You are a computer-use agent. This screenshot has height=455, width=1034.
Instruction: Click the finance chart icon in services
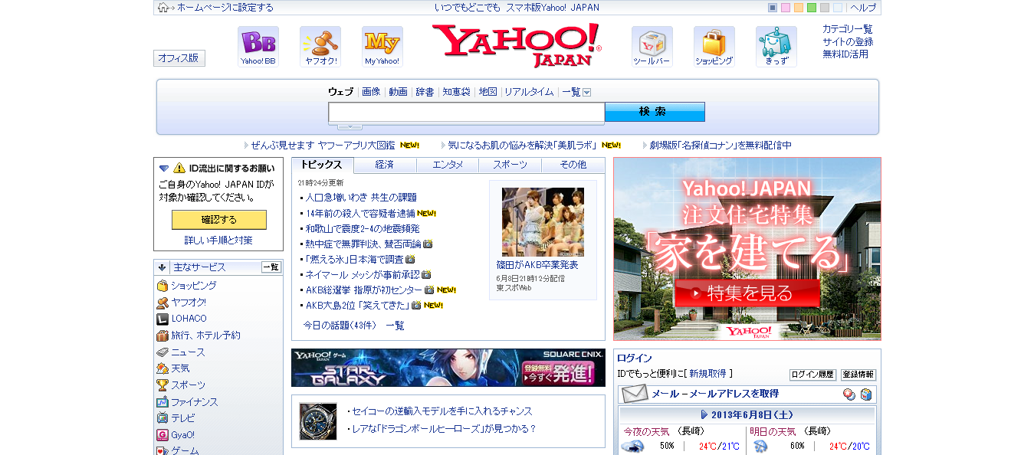[162, 402]
